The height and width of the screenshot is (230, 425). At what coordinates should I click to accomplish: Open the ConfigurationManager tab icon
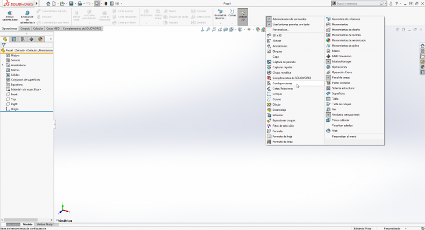coord(23,39)
